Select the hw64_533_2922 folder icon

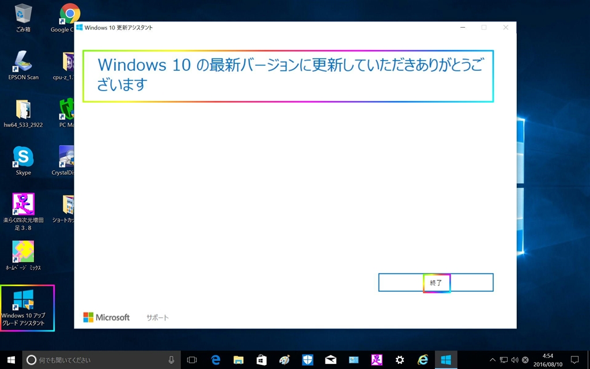pos(23,113)
